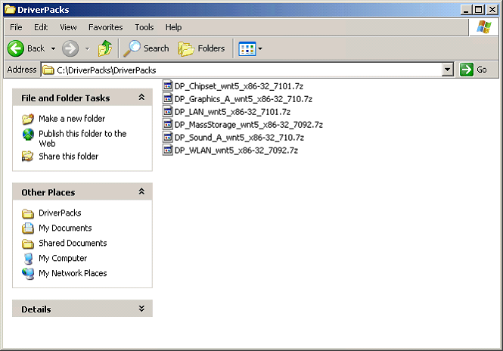Click inside the Address path field

point(250,70)
